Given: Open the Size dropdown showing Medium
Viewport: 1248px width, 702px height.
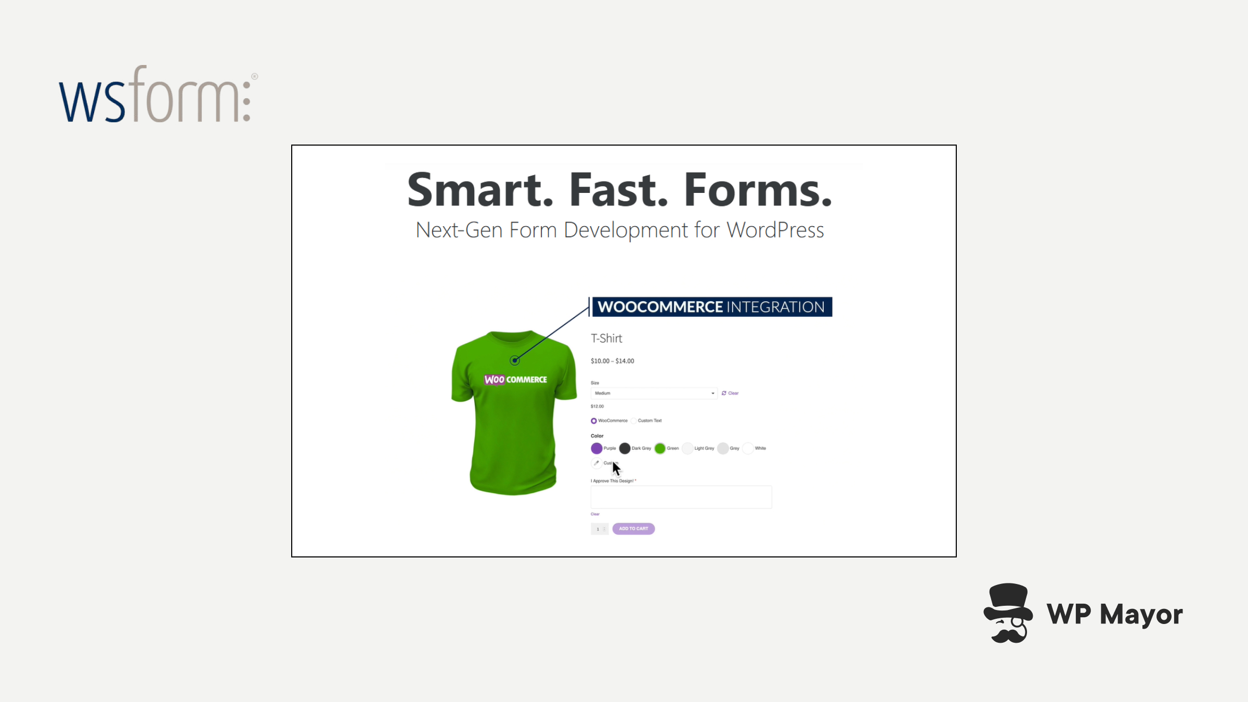Looking at the screenshot, I should (654, 393).
